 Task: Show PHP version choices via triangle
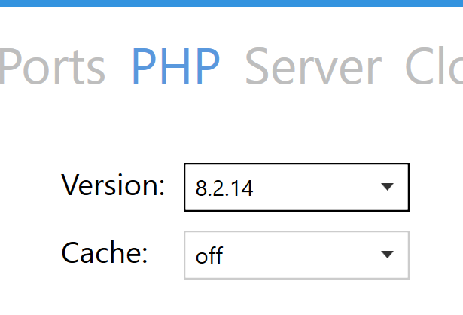pos(387,187)
